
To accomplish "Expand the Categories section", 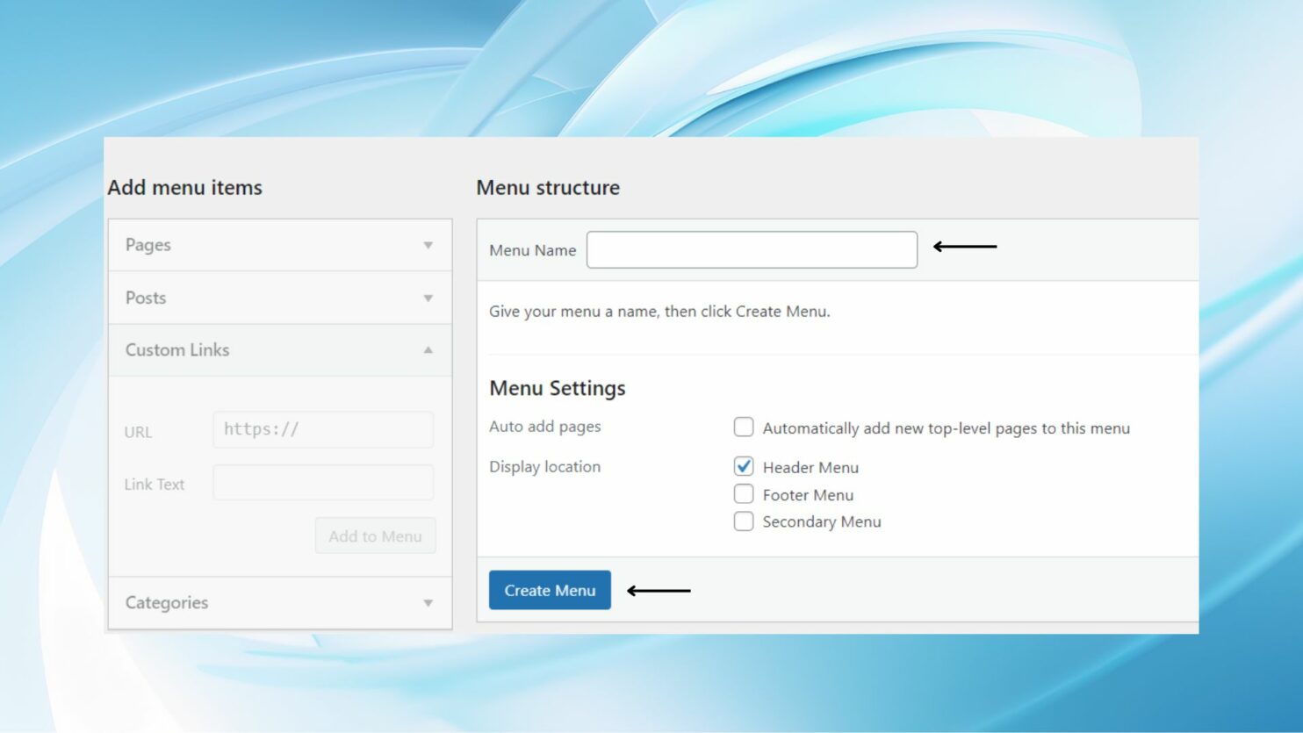I will pos(280,602).
